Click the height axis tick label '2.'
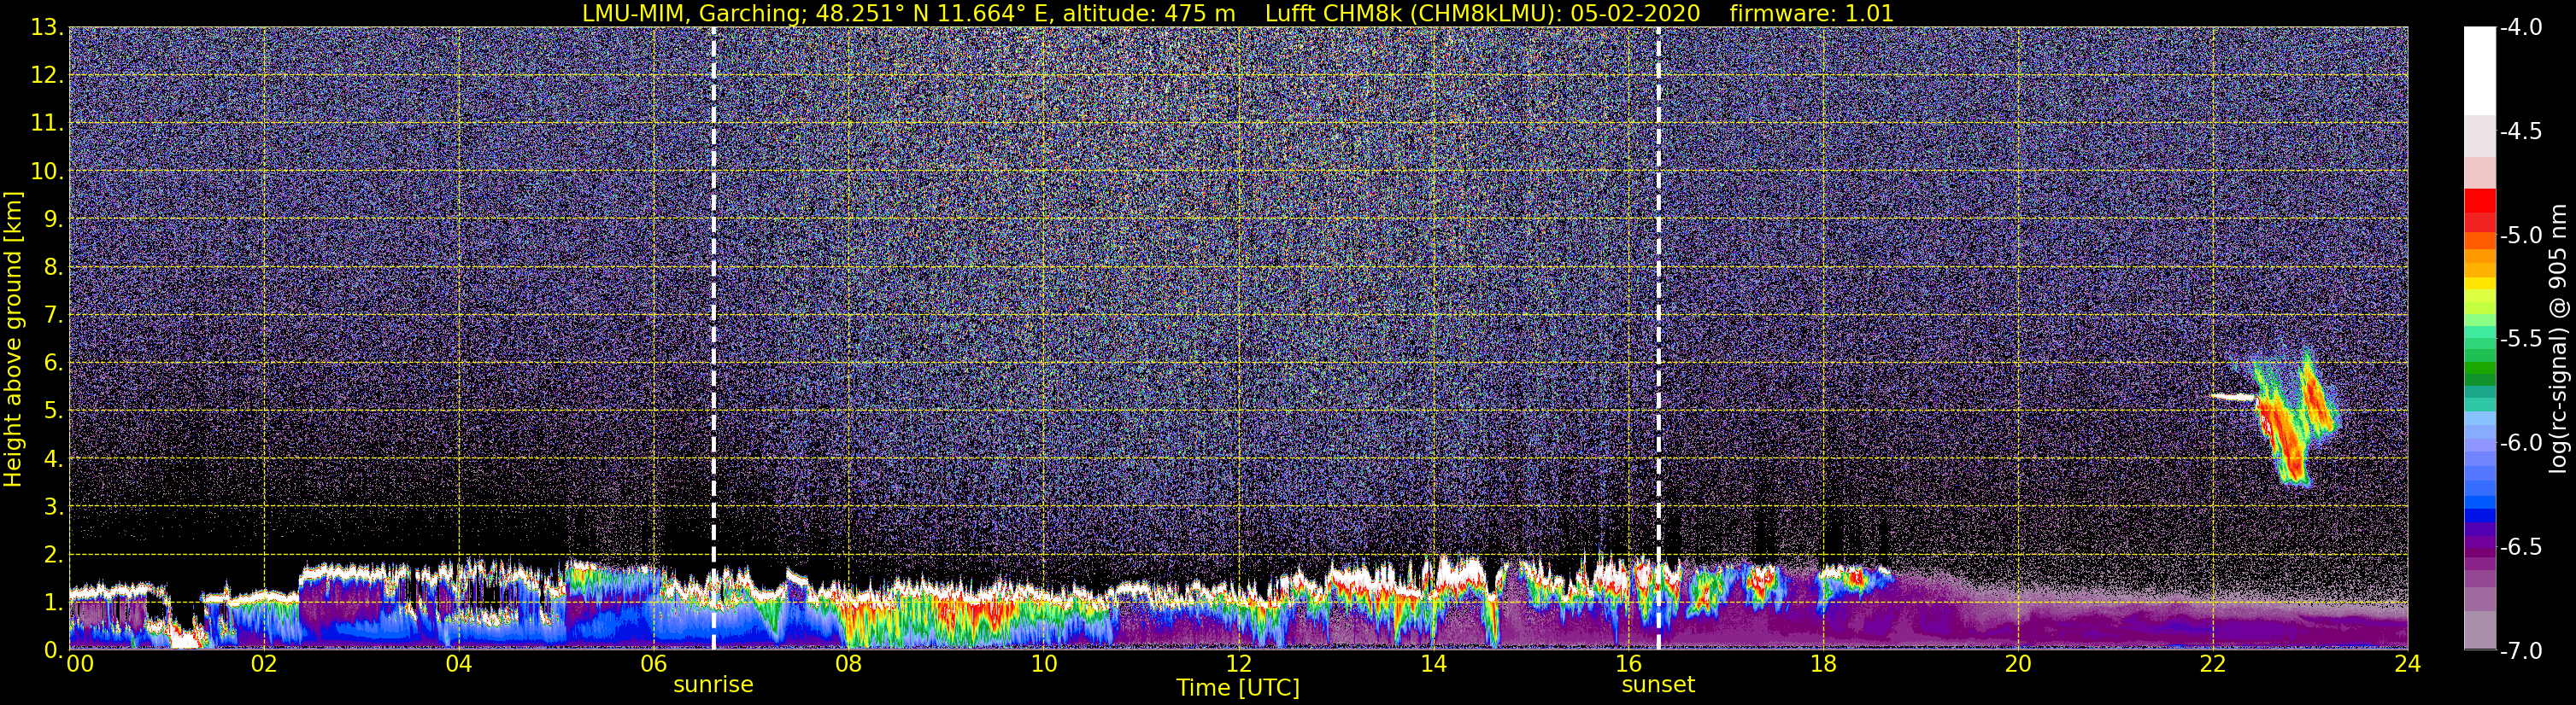This screenshot has height=705, width=2576. (x=53, y=556)
